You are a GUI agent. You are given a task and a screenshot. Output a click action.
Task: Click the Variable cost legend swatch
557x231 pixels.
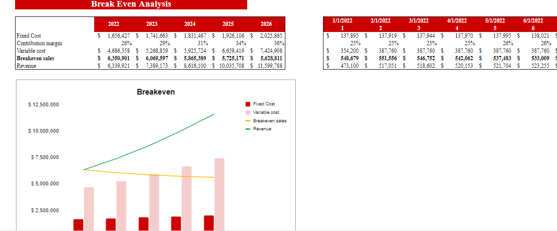[x=248, y=112]
